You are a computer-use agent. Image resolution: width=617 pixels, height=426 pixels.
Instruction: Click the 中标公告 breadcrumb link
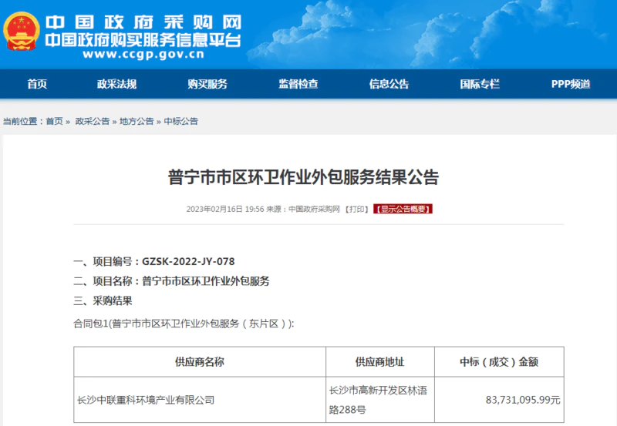pyautogui.click(x=181, y=122)
